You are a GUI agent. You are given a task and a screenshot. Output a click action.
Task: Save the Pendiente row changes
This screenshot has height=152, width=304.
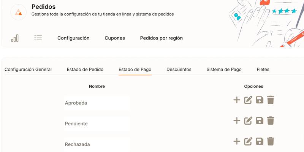click(260, 121)
